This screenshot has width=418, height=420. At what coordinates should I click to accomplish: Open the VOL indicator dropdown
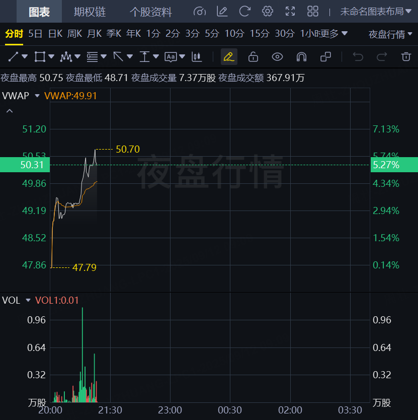pos(28,301)
